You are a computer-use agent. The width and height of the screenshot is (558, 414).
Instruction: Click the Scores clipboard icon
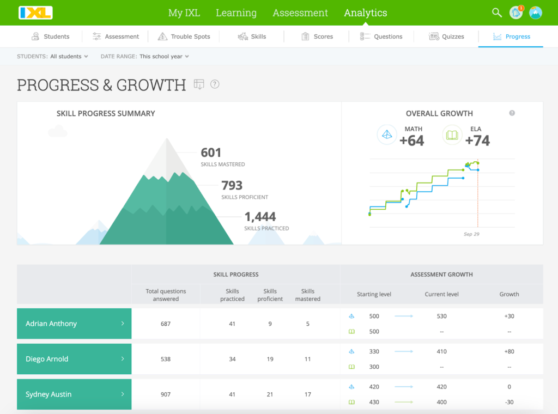[x=305, y=36]
